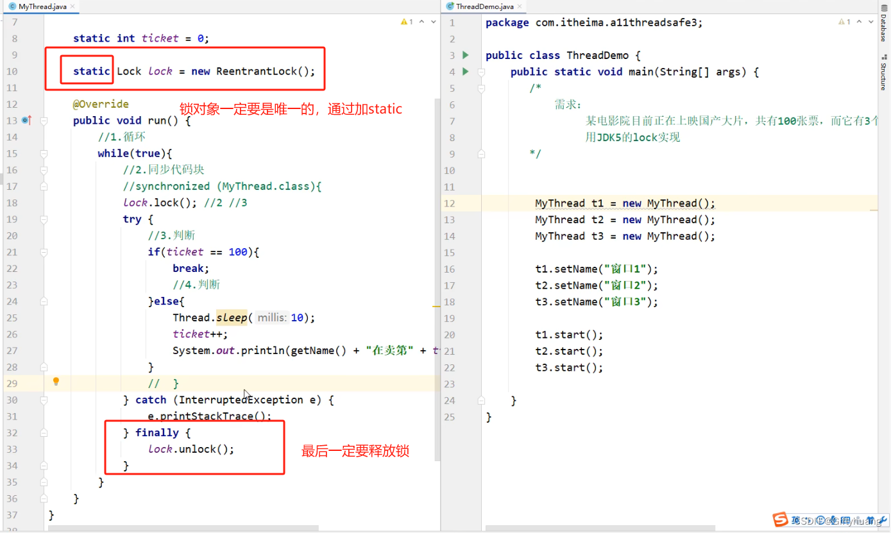Image resolution: width=891 pixels, height=533 pixels.
Task: Collapse the catch block at line 30
Action: [44, 400]
